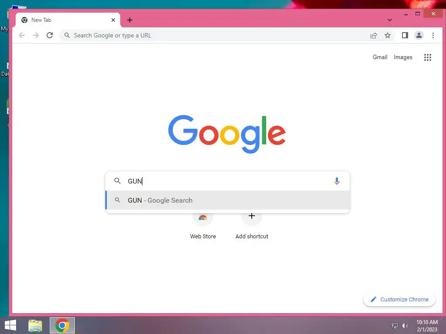Open the Images link

coord(403,57)
